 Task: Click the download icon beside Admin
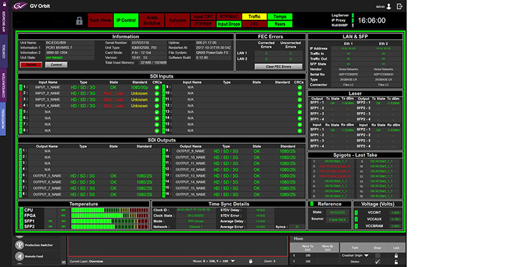pos(399,7)
